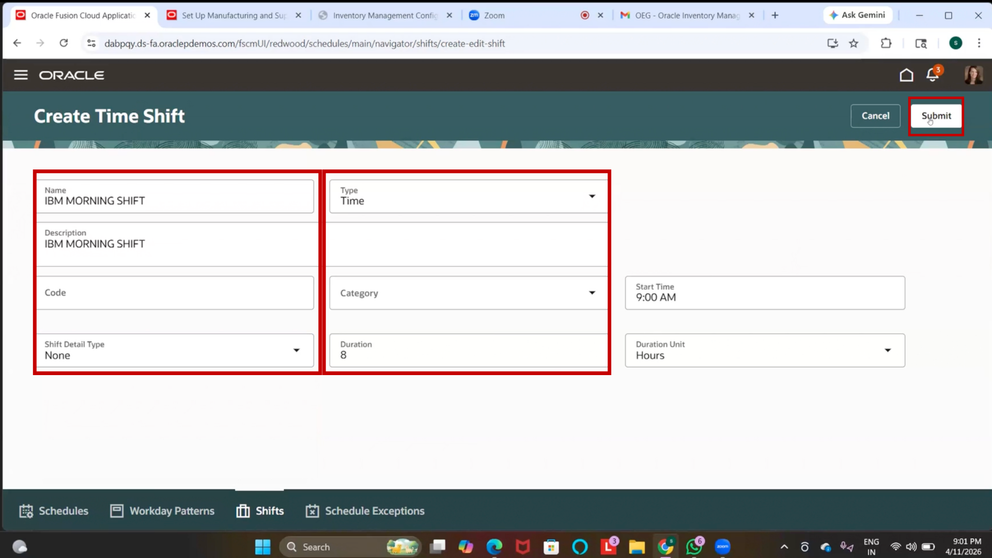Open the Oracle navigator hamburger menu
992x558 pixels.
coord(21,75)
